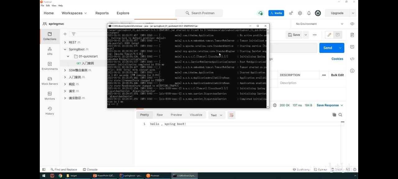
Task: Click the sync status cloud icon
Action: pyautogui.click(x=260, y=13)
